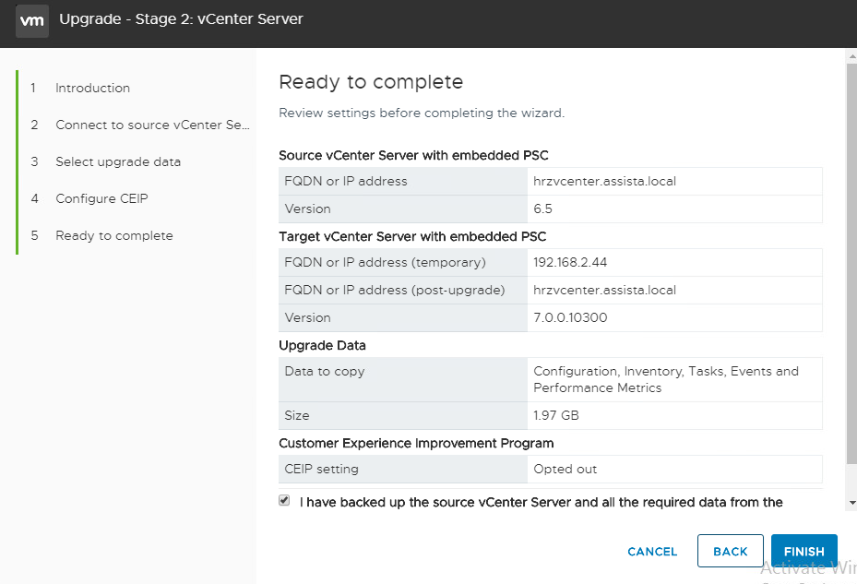The image size is (857, 584).
Task: Click source version value 6.5
Action: tap(542, 209)
